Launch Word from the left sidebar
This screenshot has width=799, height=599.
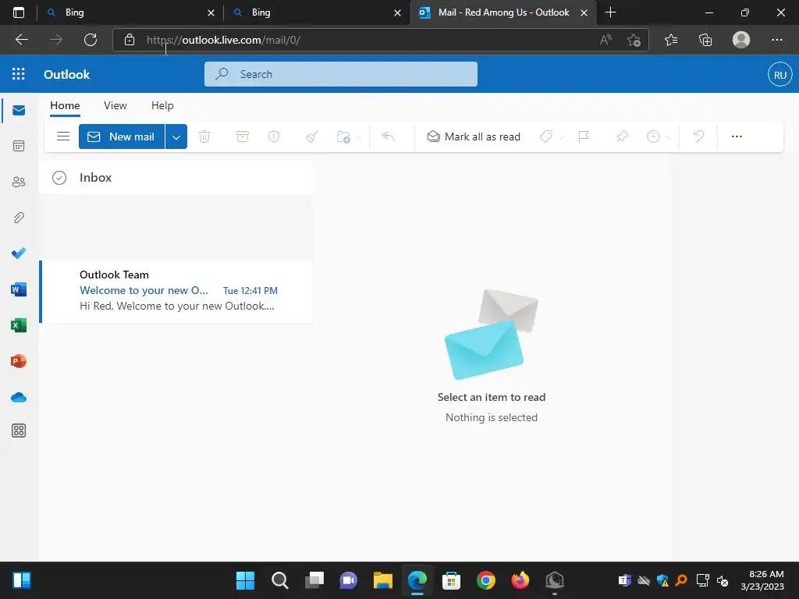click(x=19, y=289)
